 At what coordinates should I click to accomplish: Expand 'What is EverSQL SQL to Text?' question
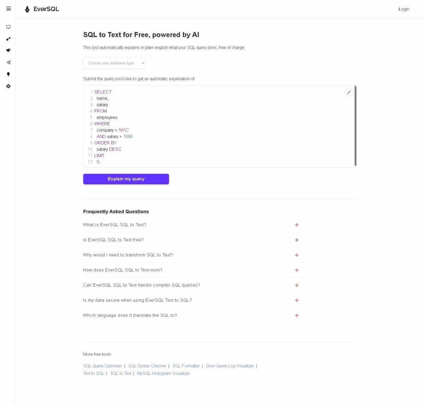tap(296, 225)
